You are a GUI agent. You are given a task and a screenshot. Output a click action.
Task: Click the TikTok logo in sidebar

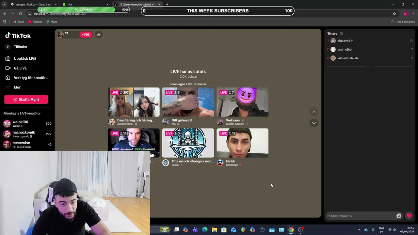pos(18,36)
